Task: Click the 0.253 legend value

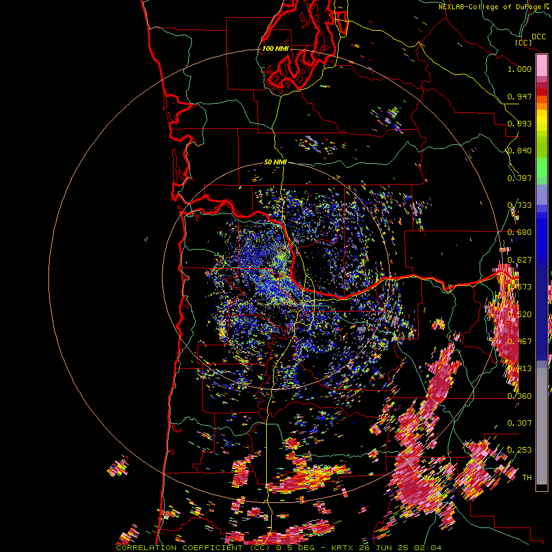Action: tap(519, 450)
